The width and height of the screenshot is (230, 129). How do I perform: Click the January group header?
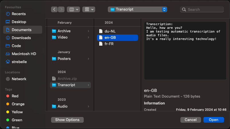[64, 52]
